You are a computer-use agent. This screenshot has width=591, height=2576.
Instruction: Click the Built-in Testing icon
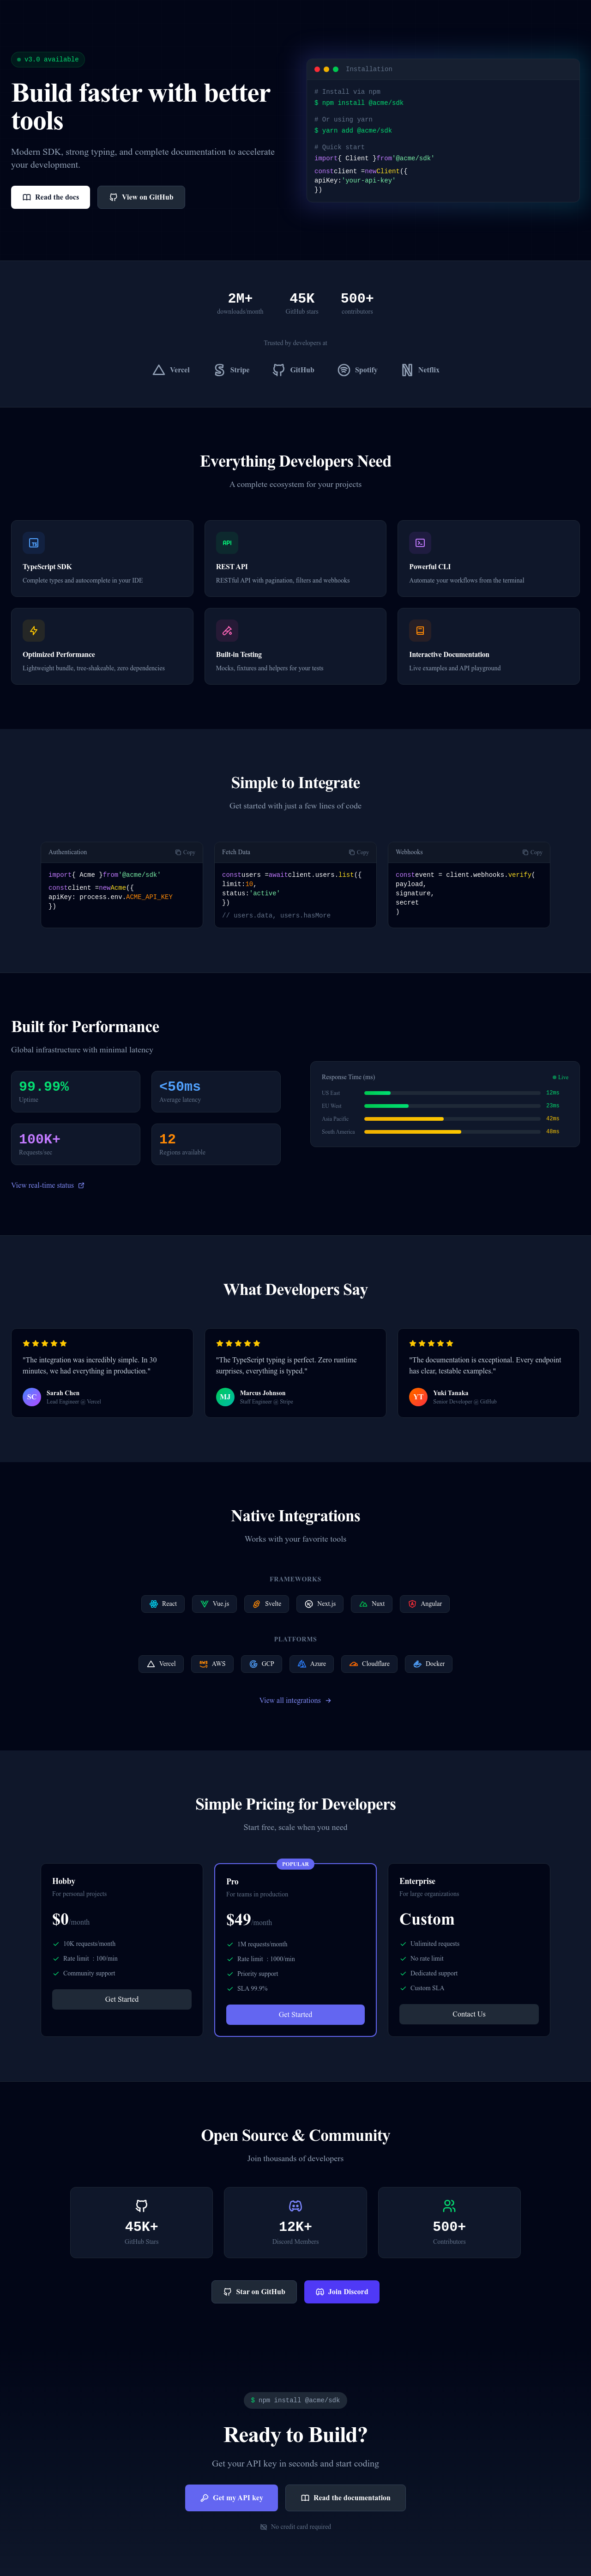[x=227, y=631]
